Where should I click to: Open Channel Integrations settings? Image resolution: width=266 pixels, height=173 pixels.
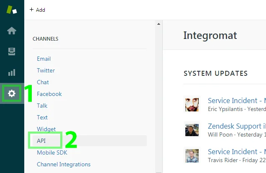click(64, 164)
